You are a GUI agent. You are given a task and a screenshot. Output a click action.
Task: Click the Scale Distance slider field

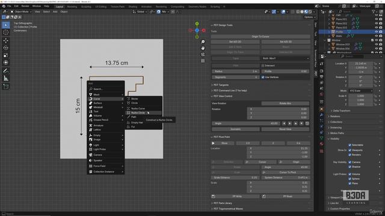(x=235, y=178)
